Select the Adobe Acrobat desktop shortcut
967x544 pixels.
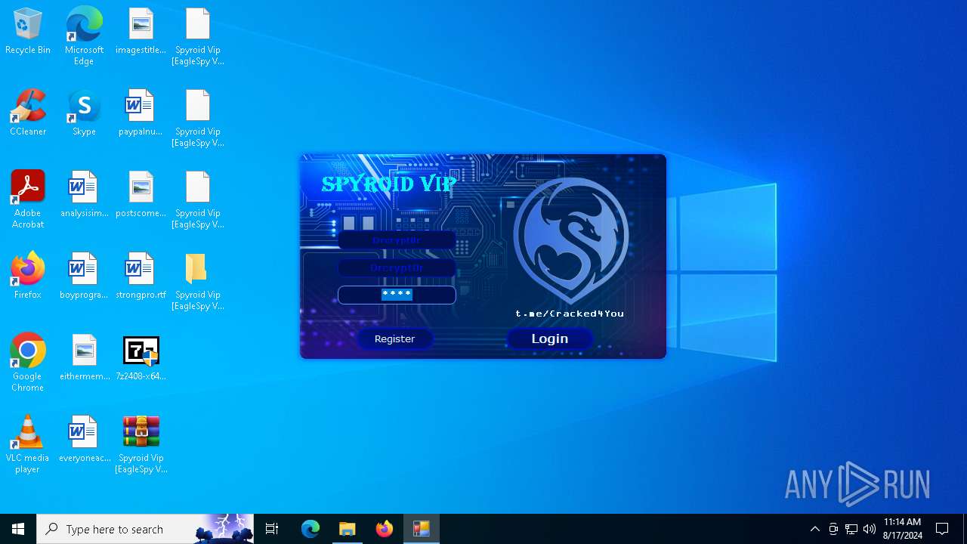pos(28,199)
